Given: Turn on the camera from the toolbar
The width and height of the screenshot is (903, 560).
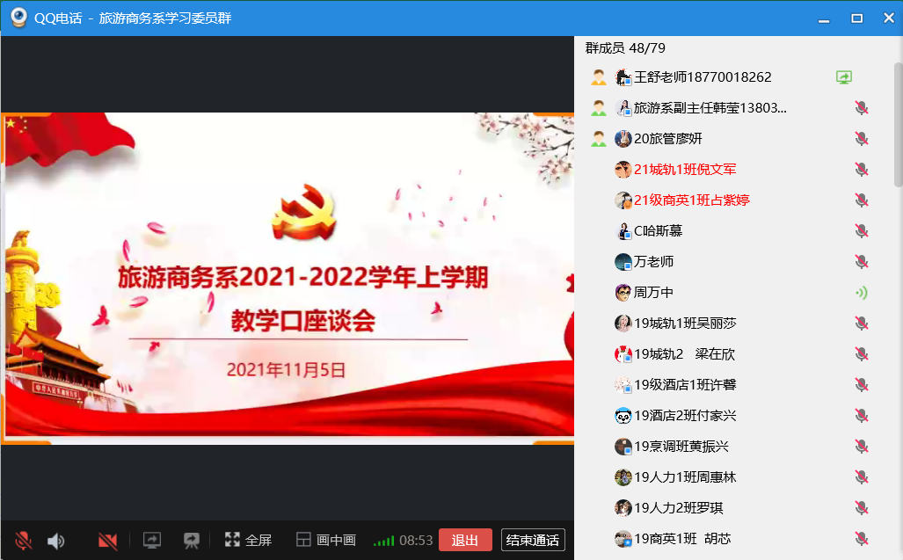Looking at the screenshot, I should coord(108,541).
